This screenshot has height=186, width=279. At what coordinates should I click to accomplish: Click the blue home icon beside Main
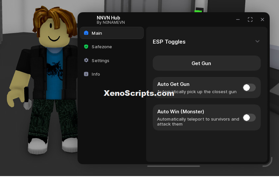86,33
